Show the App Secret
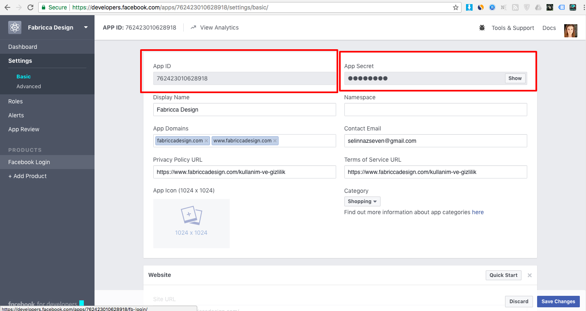586x311 pixels. tap(515, 78)
